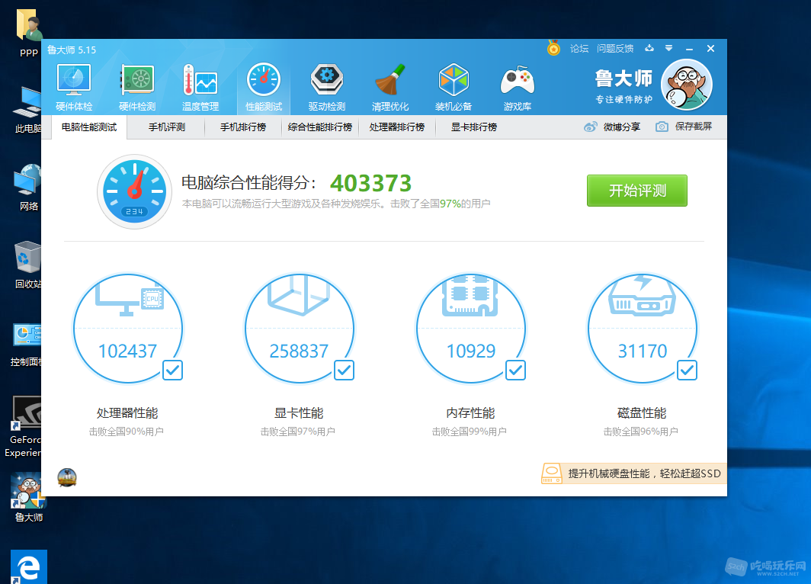The image size is (811, 584).
Task: Click the processor performance circle 102437
Action: coord(128,329)
